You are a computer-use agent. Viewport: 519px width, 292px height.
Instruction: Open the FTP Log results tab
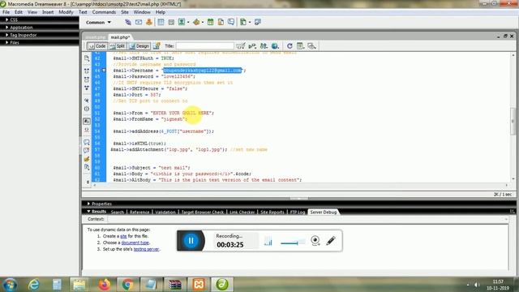point(298,212)
